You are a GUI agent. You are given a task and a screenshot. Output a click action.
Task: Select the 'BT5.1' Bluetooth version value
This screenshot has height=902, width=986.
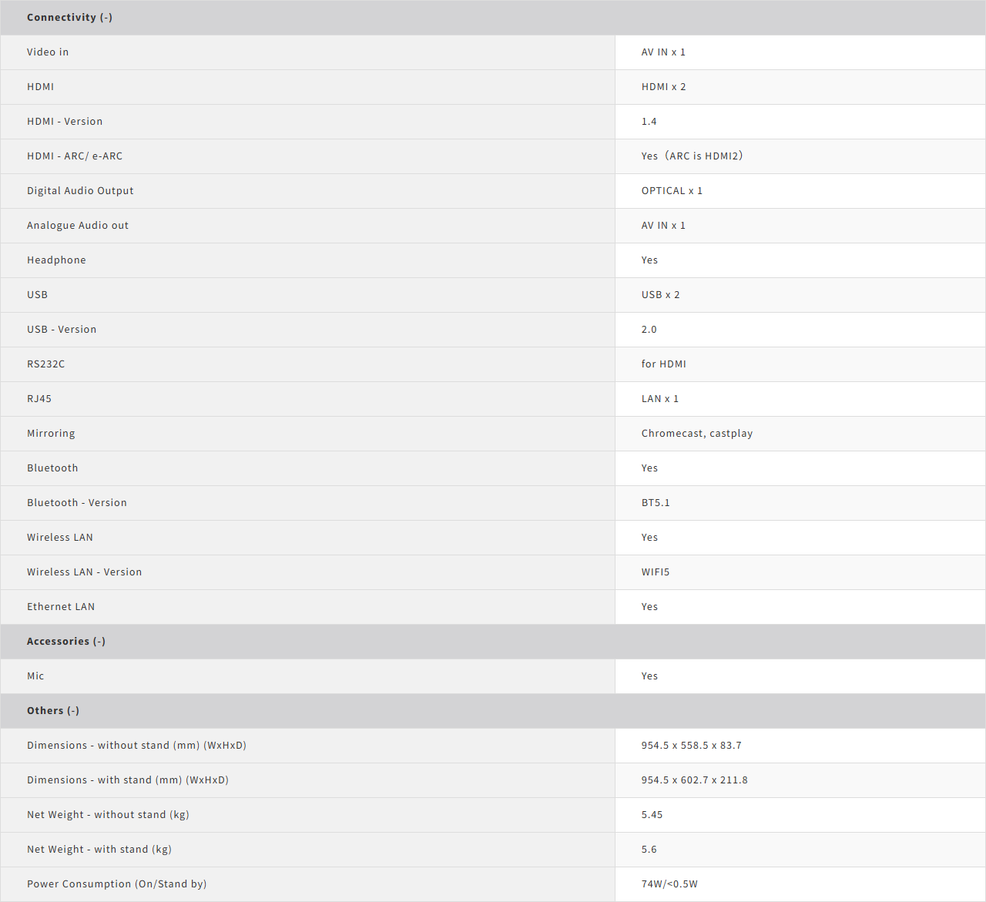click(656, 503)
